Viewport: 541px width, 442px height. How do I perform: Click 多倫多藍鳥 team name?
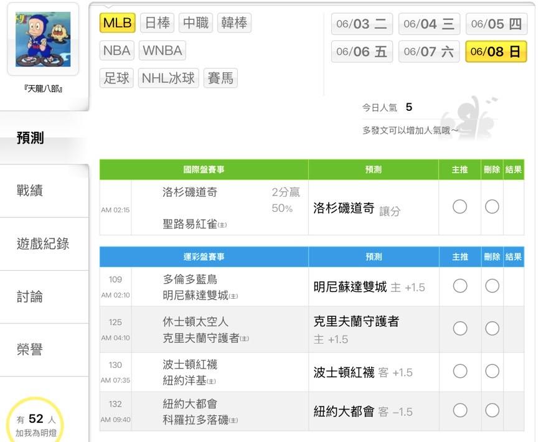click(190, 279)
